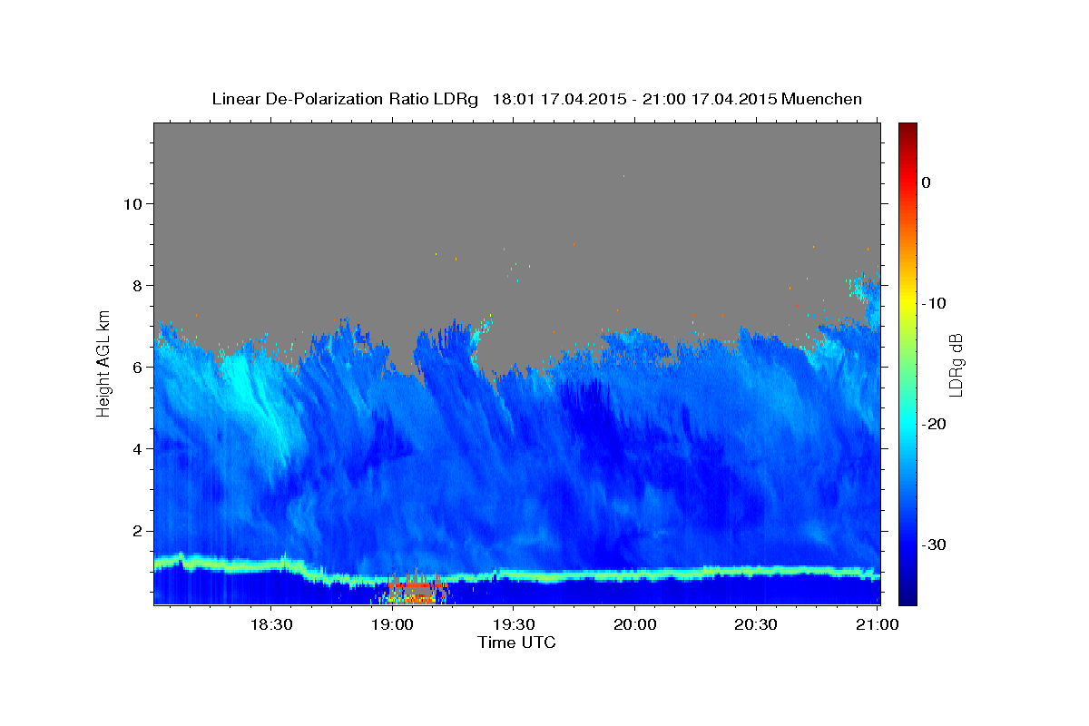Click the 'Height AGL km' axis label
Image resolution: width=1089 pixels, height=726 pixels.
click(104, 363)
